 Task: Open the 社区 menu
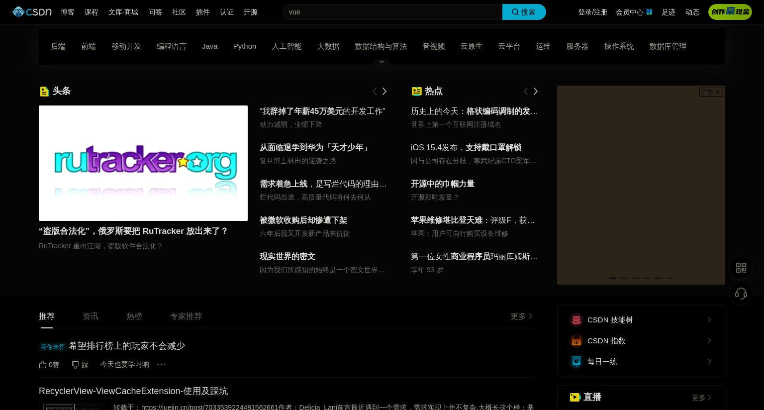[x=179, y=12]
